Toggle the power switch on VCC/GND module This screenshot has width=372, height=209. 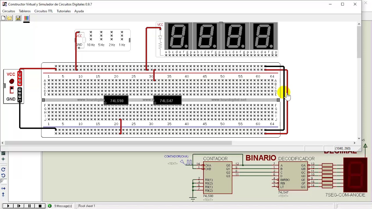(12, 90)
